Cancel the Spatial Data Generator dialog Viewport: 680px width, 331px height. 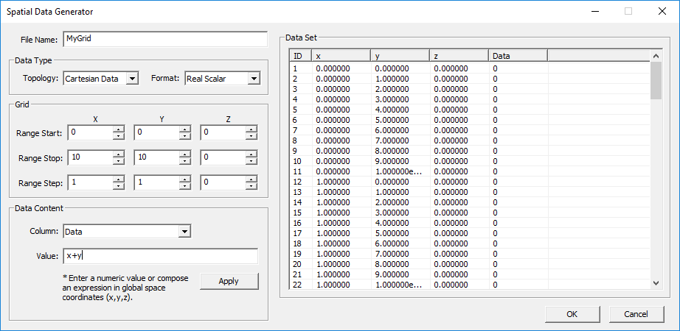tap(635, 314)
